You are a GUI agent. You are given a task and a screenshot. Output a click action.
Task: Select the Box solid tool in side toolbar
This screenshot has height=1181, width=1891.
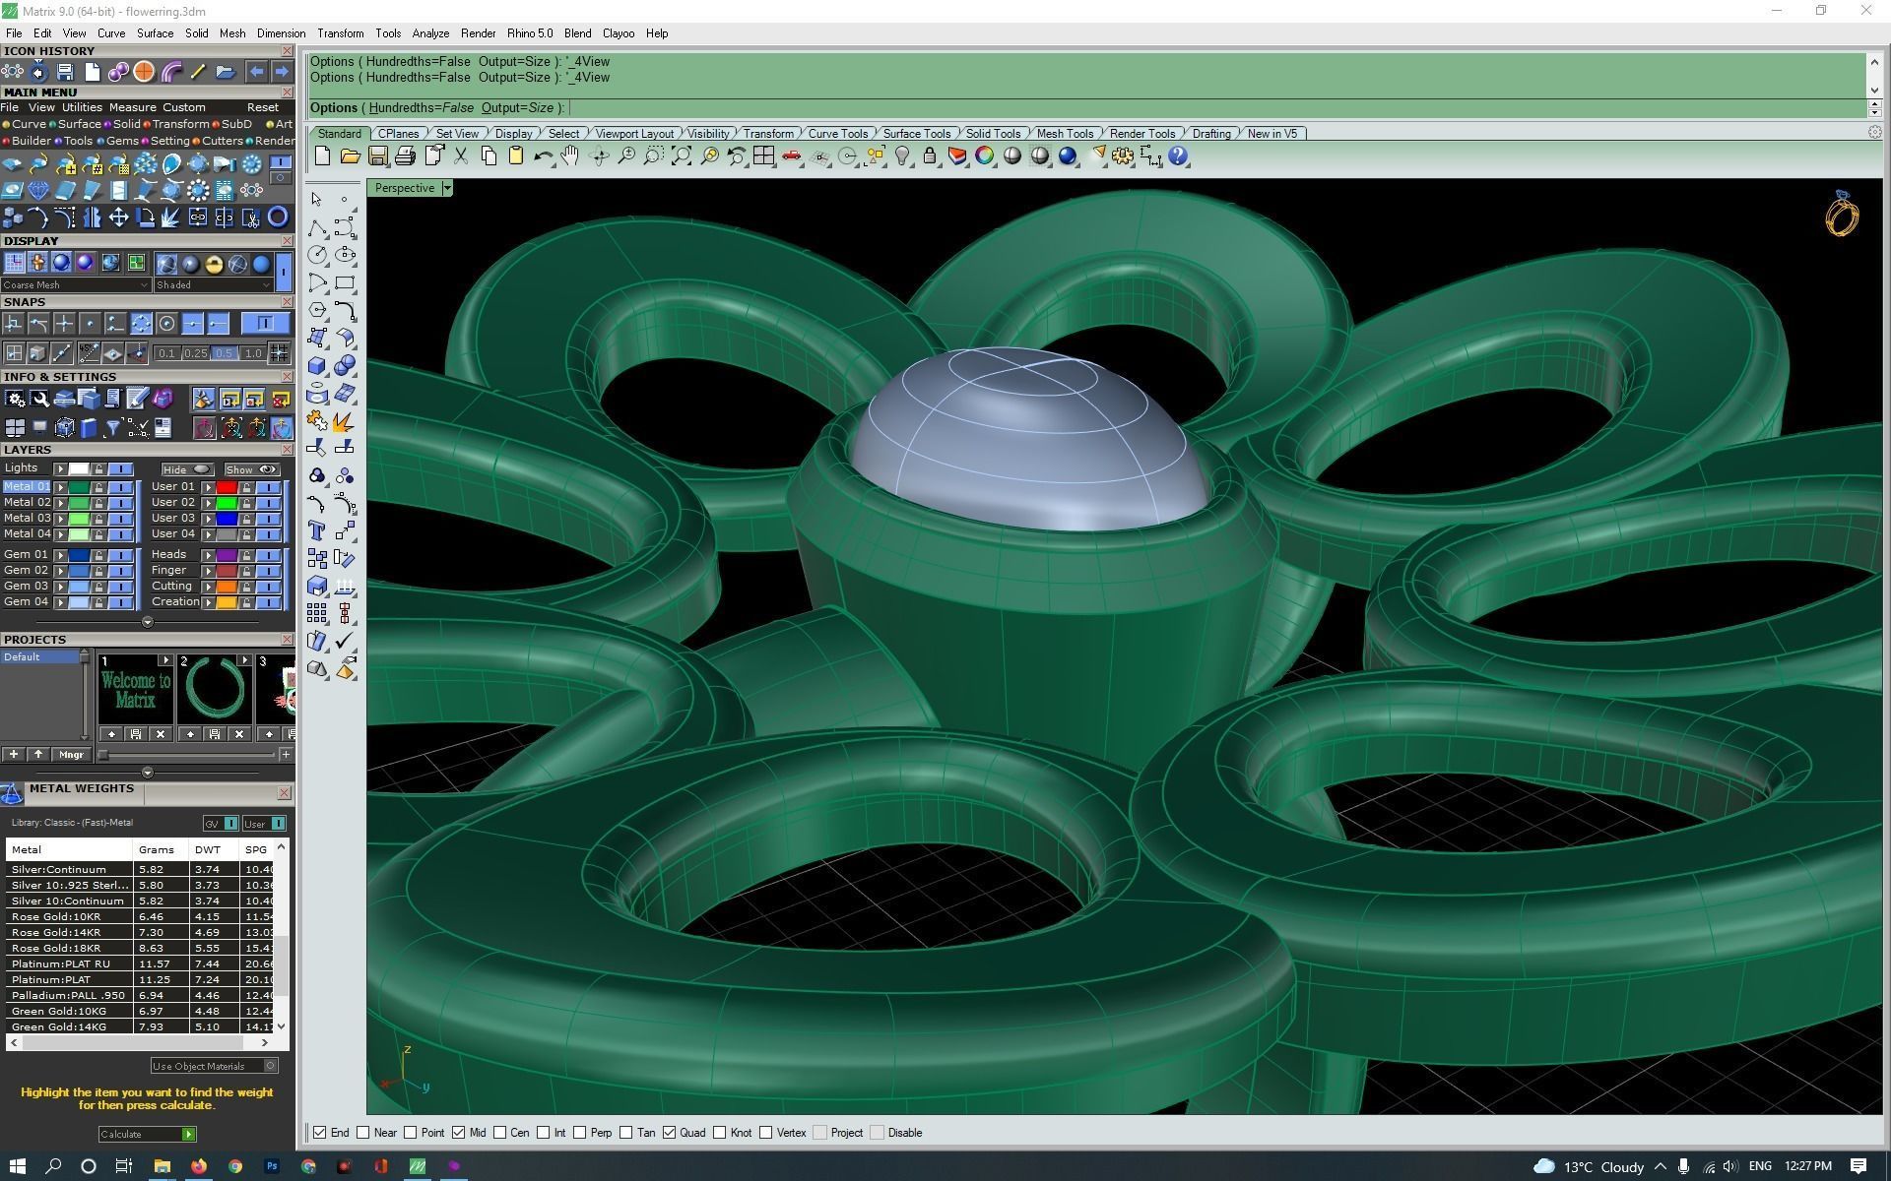(x=317, y=366)
